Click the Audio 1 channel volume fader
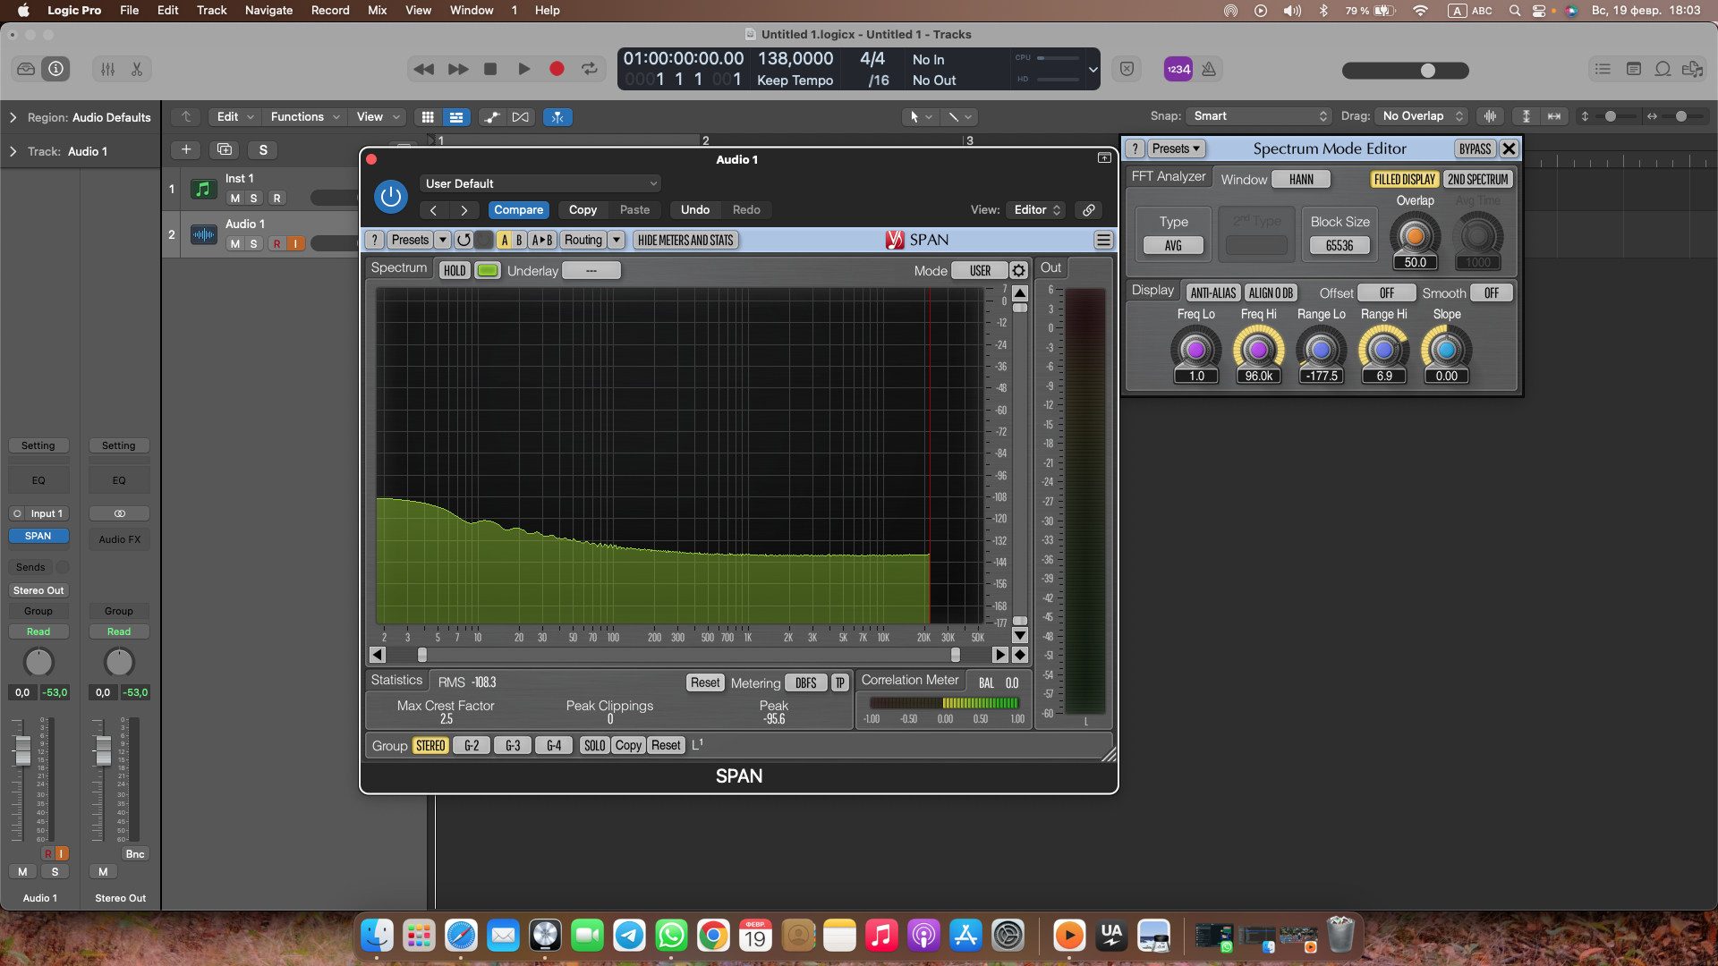Screen dimensions: 1718x966 (23, 750)
